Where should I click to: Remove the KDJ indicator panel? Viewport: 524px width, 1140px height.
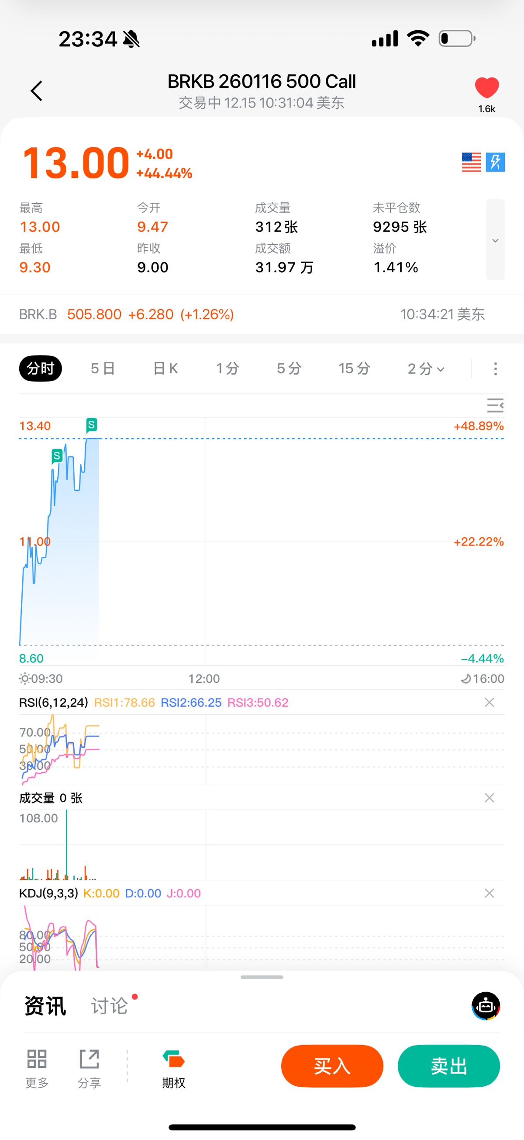click(x=489, y=893)
